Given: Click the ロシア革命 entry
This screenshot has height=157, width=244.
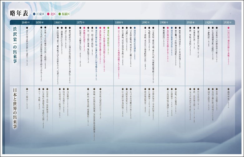Looking at the screenshot, I should click(x=198, y=99).
